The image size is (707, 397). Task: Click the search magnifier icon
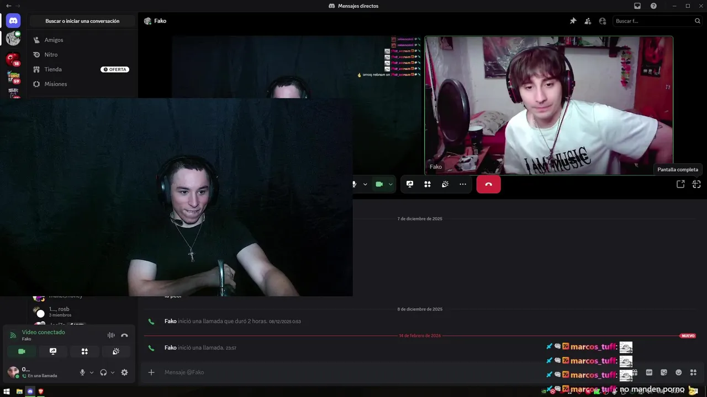click(697, 21)
